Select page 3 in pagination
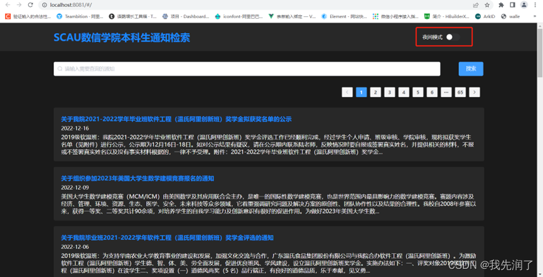The image size is (543, 277). click(390, 92)
